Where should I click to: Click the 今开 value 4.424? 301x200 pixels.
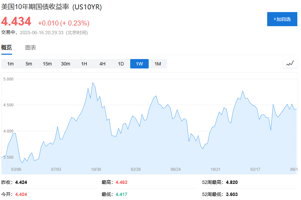click(x=21, y=194)
